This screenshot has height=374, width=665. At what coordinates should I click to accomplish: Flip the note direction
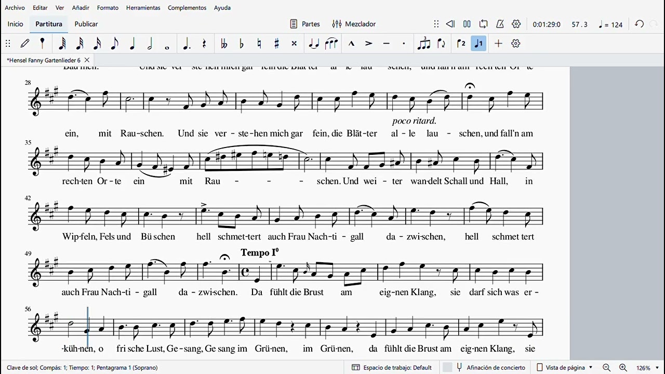tap(441, 44)
